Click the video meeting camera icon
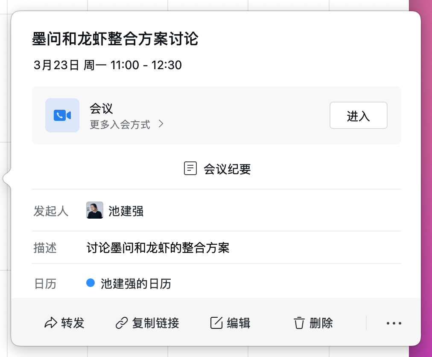 [x=62, y=115]
